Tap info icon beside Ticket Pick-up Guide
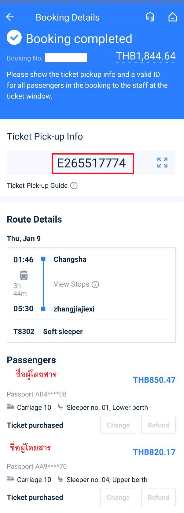 (74, 186)
